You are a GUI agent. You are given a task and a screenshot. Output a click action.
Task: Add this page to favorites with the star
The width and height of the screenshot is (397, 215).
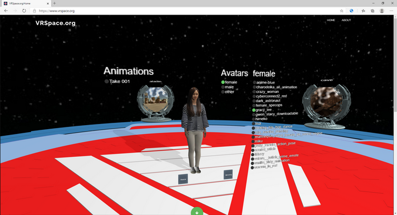pyautogui.click(x=342, y=11)
